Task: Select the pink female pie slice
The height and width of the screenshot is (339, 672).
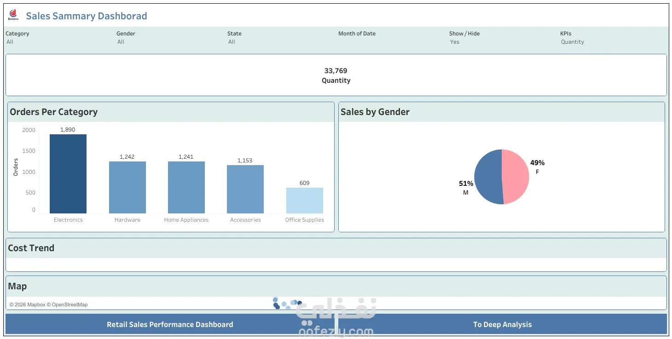Action: coord(516,177)
